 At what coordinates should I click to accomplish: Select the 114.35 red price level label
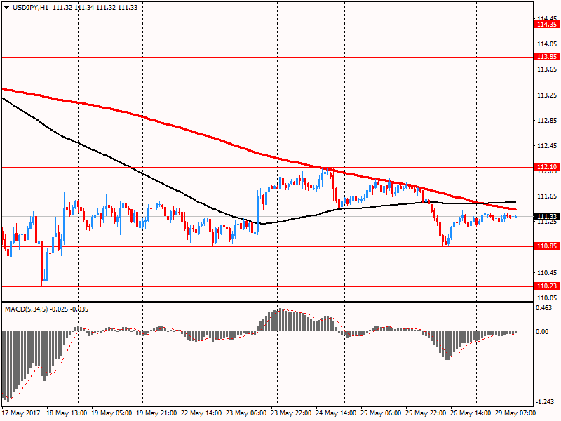547,25
